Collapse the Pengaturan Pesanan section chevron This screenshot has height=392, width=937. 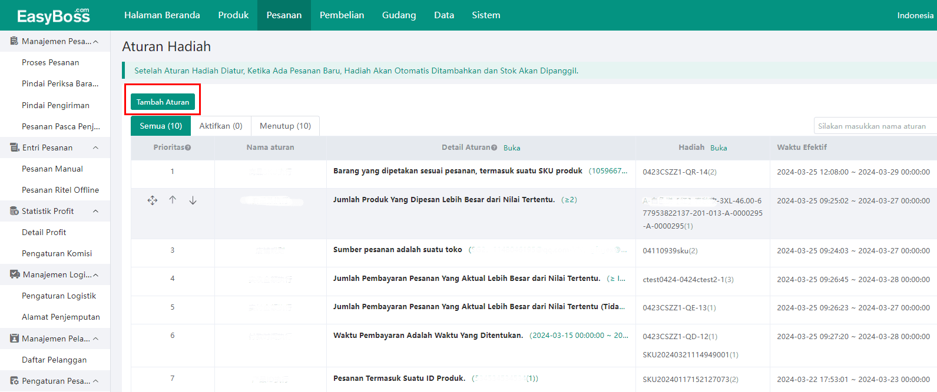pyautogui.click(x=96, y=381)
